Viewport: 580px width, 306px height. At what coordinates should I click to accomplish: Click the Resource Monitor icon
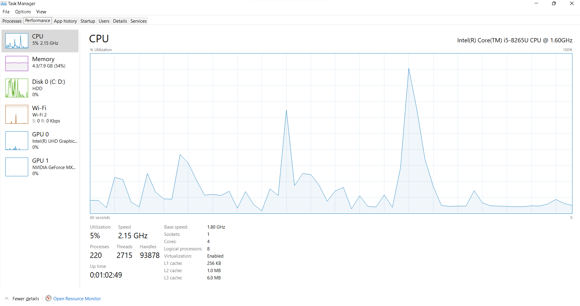[x=48, y=298]
